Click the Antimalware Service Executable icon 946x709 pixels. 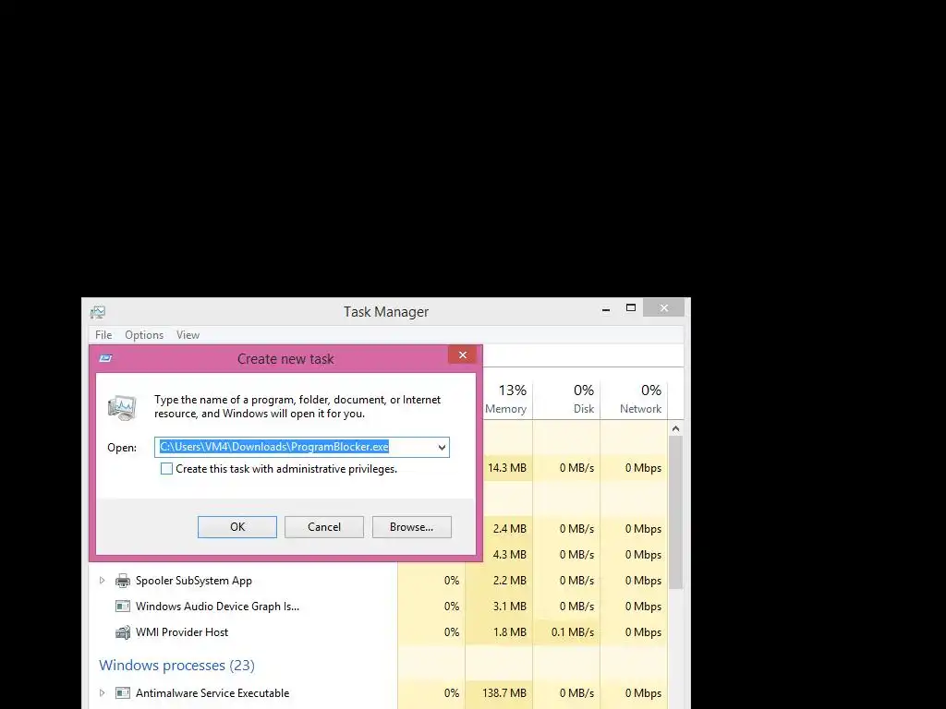point(123,693)
